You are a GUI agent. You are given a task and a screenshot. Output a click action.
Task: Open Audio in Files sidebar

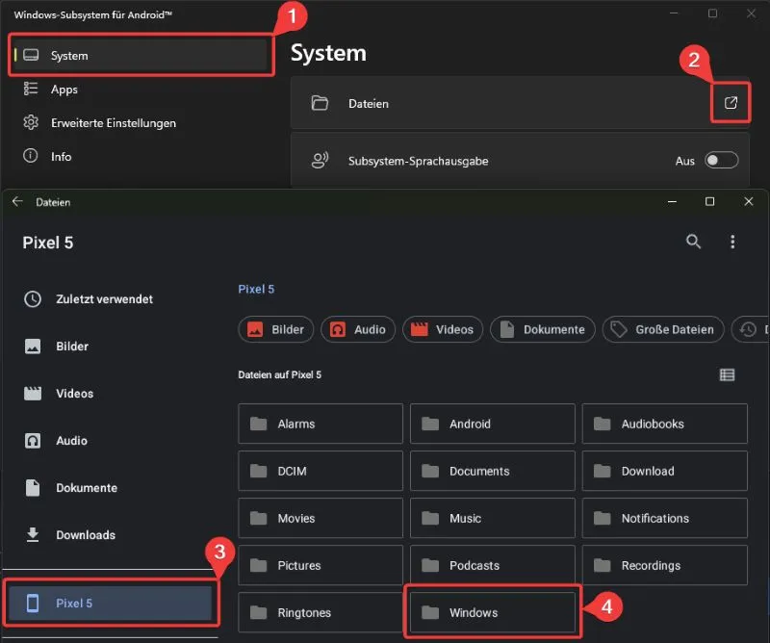pyautogui.click(x=111, y=440)
